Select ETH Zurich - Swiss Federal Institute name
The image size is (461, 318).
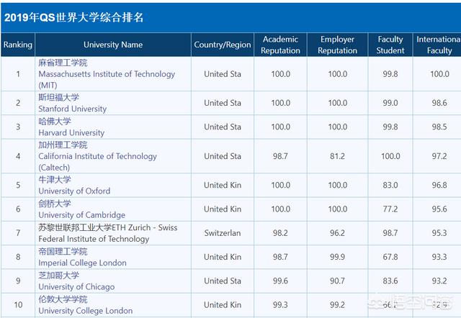click(x=108, y=233)
